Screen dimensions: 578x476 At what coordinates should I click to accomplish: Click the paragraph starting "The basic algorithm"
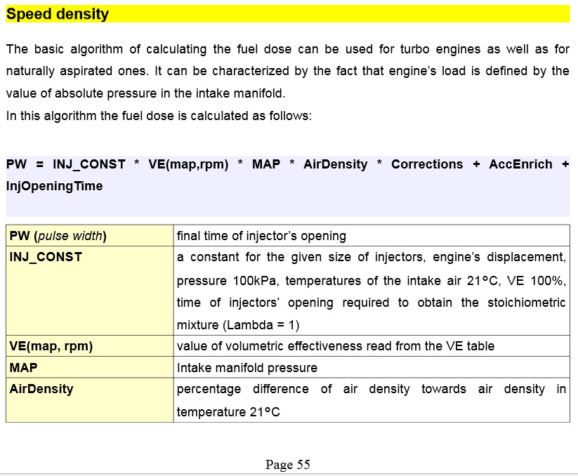point(287,71)
